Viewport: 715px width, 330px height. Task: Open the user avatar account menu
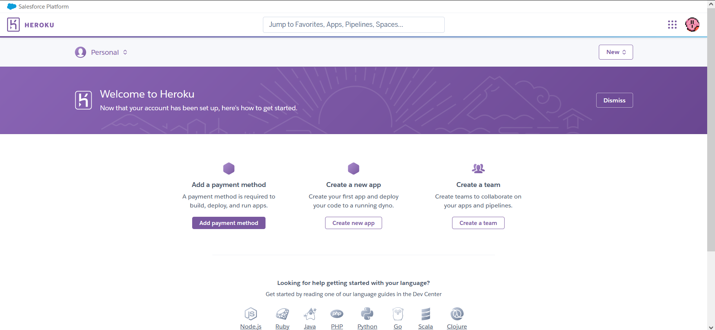point(692,25)
